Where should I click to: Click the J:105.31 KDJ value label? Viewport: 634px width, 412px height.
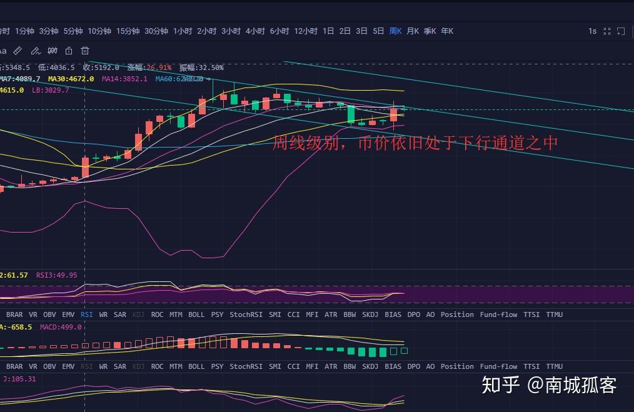click(x=19, y=379)
